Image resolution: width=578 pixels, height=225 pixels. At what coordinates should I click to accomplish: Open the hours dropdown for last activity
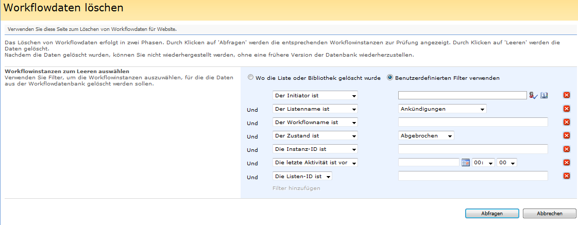(484, 163)
